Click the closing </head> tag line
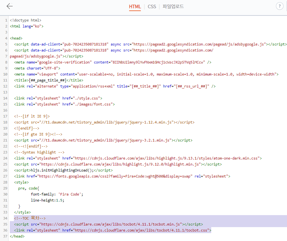Screen dimensions: 287x241 click(17, 236)
